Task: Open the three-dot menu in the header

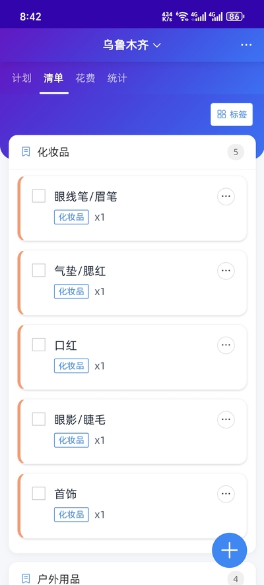Action: tap(246, 45)
